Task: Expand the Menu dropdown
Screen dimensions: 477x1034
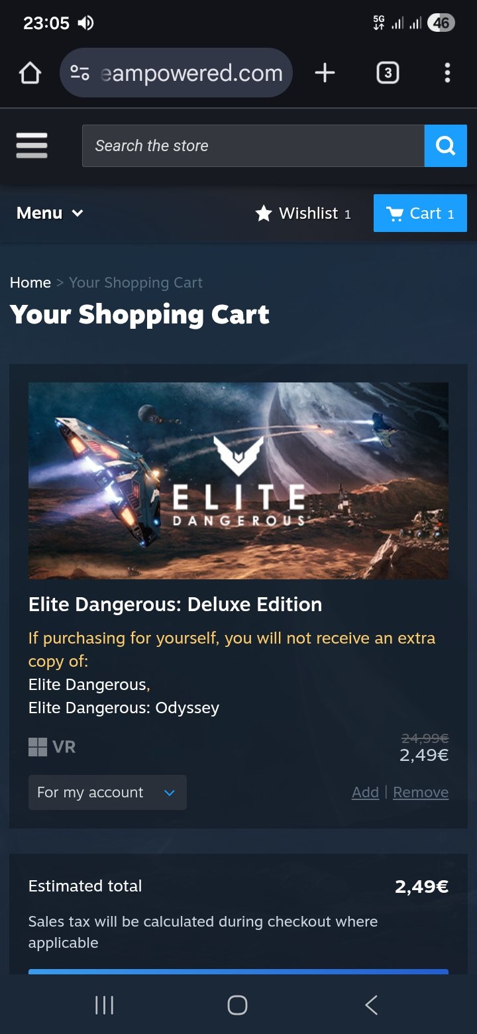Action: click(50, 213)
